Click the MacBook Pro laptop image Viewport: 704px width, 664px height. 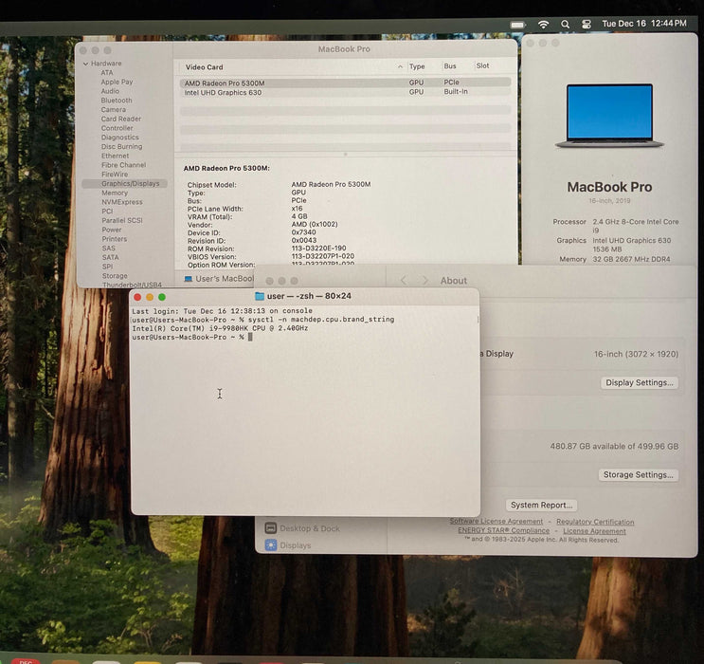(609, 116)
